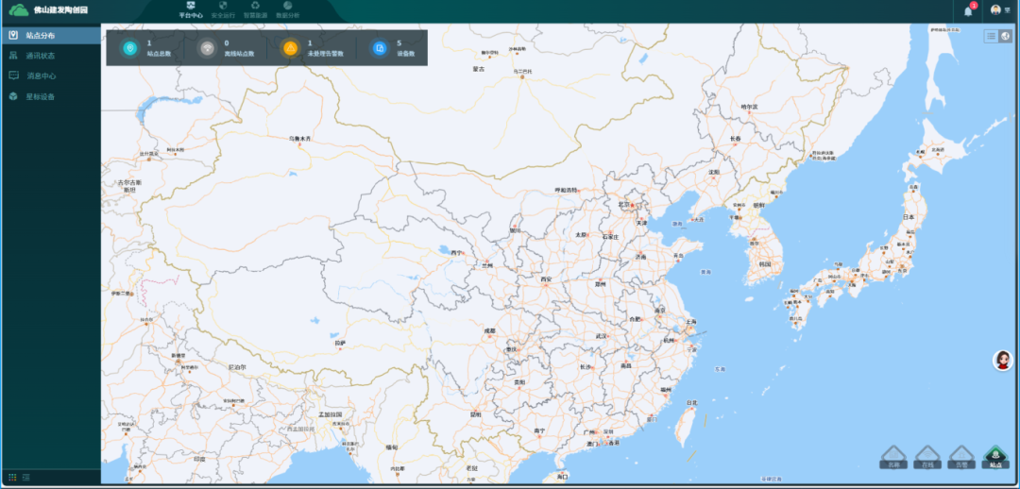Click 南昌 label on the map

(626, 365)
